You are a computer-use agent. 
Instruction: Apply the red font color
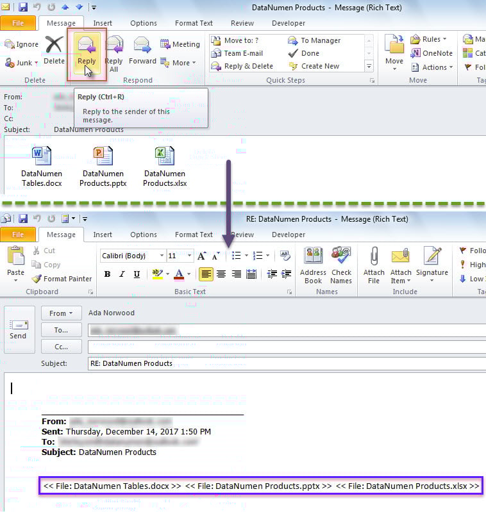click(x=179, y=274)
